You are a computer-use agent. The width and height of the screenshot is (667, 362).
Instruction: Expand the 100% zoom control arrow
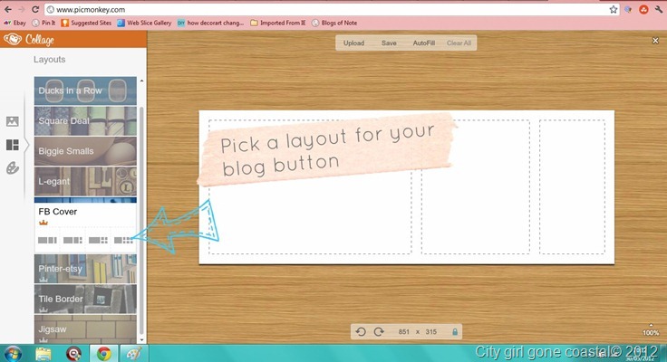651,326
